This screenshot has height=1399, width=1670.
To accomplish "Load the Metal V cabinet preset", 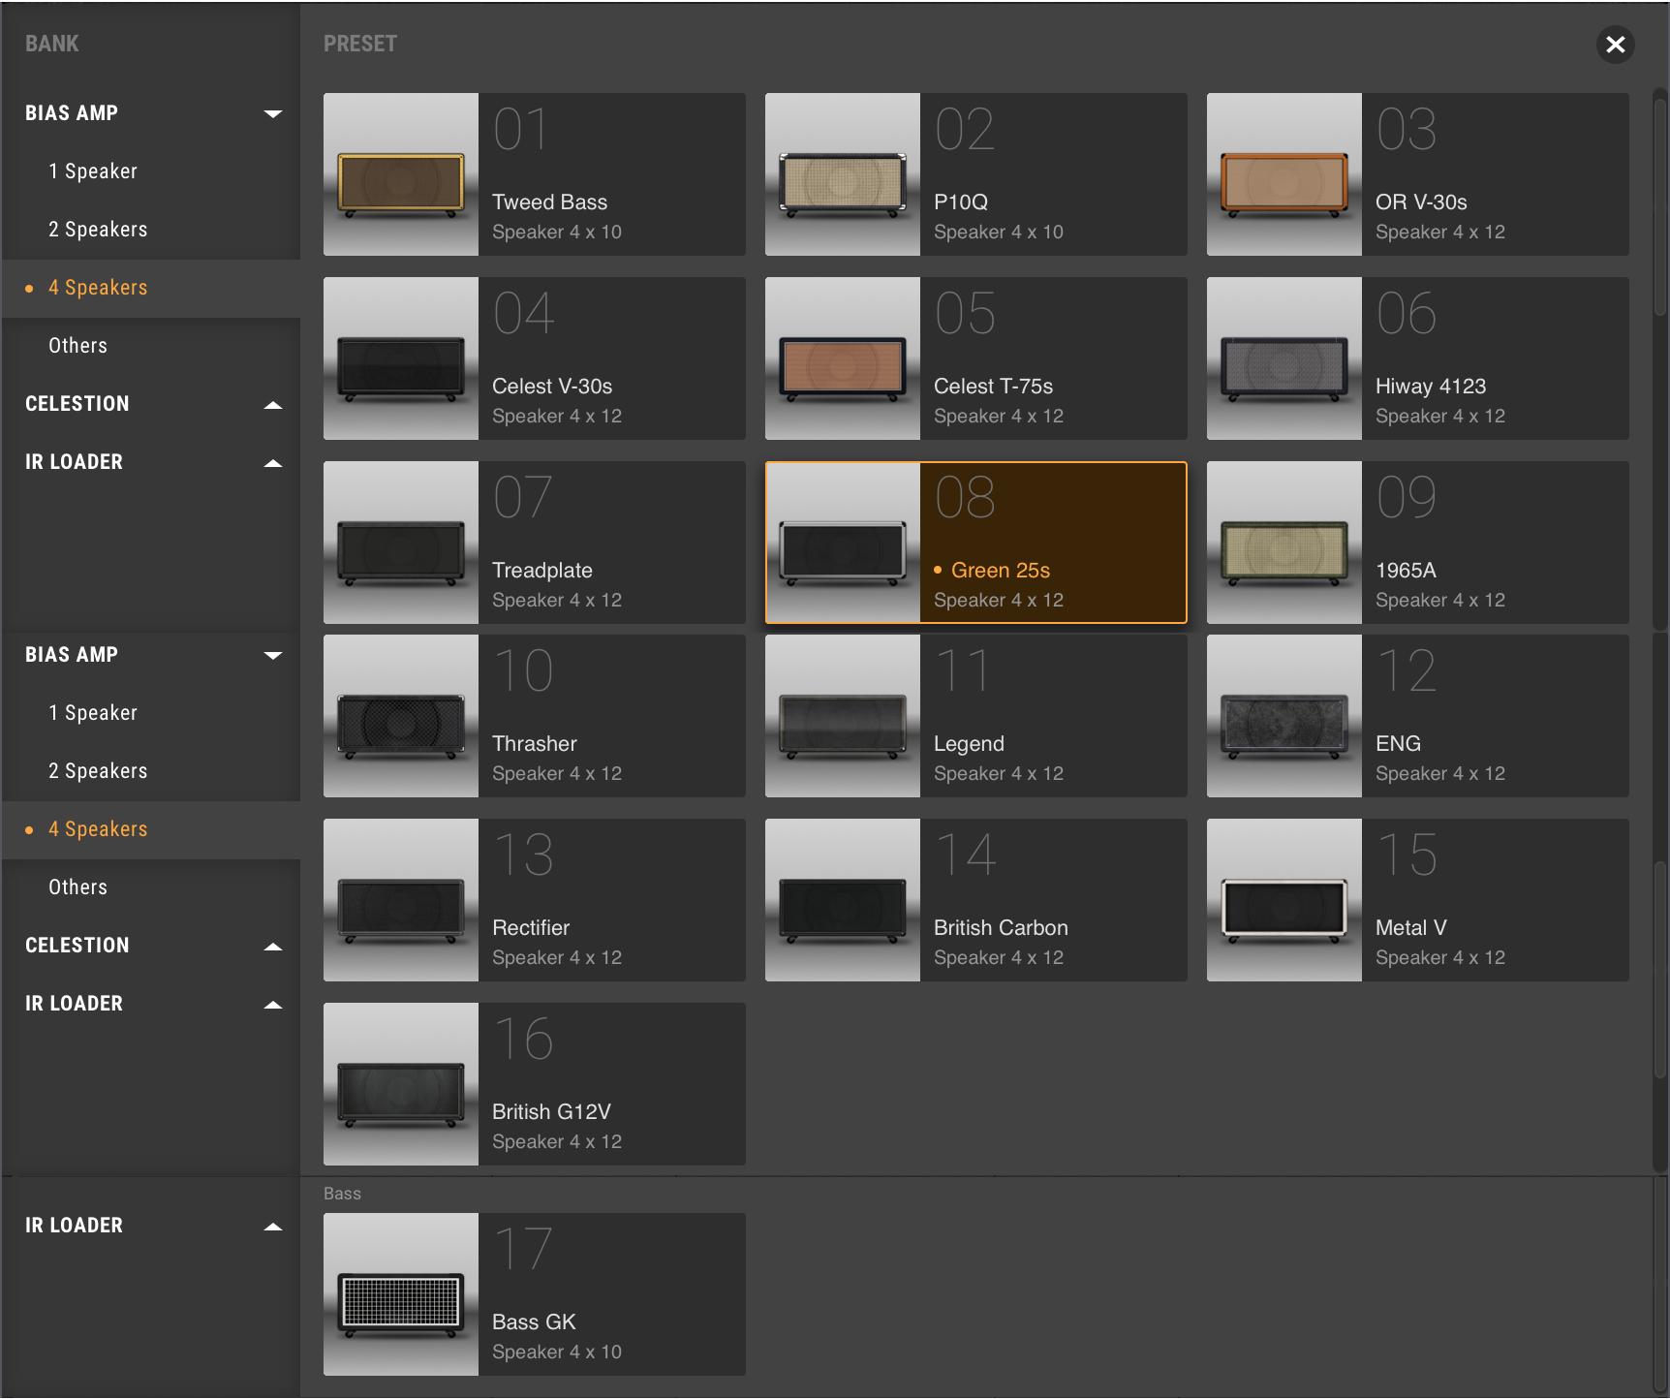I will [x=1418, y=900].
